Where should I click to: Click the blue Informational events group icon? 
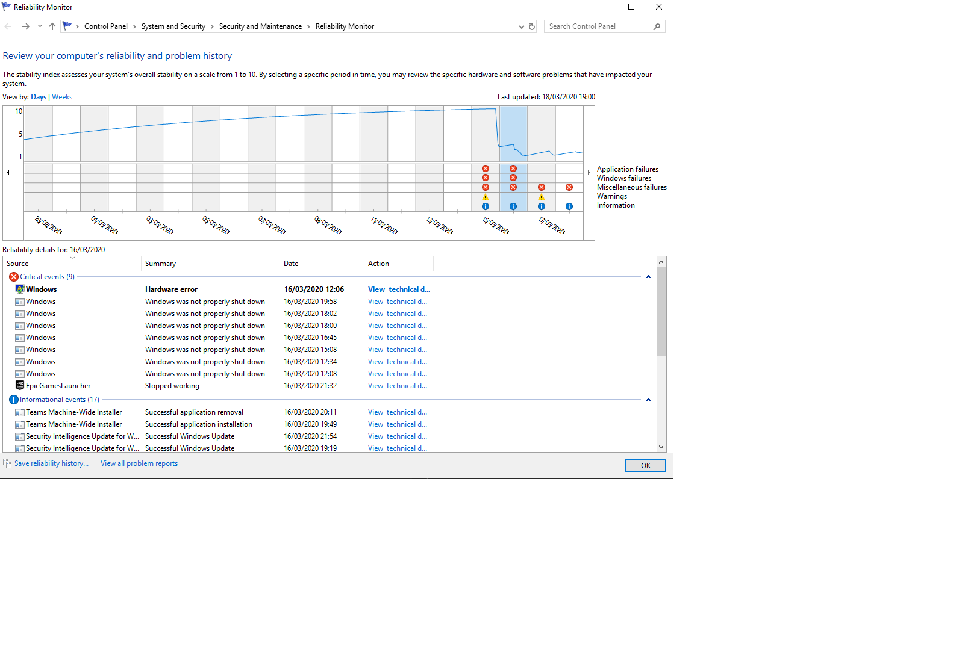pyautogui.click(x=14, y=400)
